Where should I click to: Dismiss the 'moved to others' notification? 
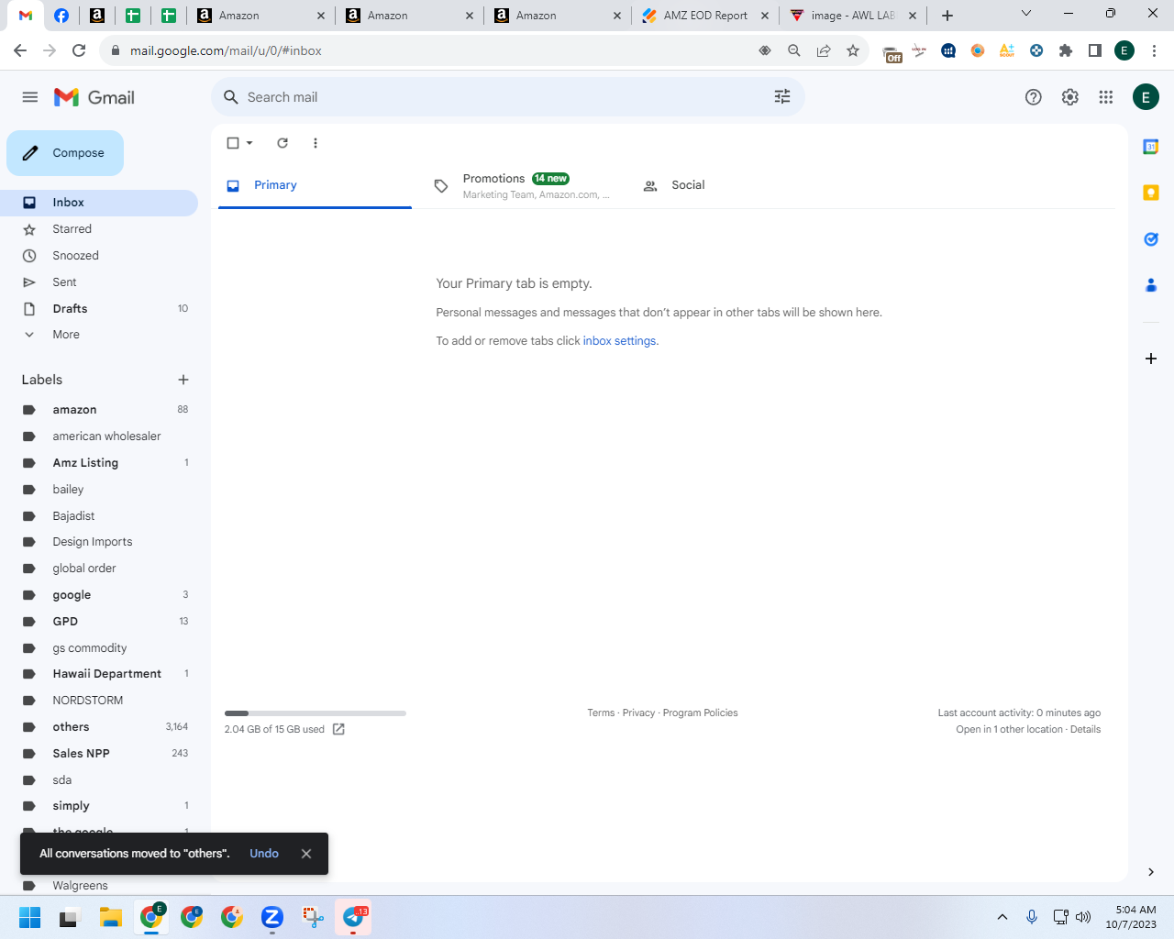[306, 854]
